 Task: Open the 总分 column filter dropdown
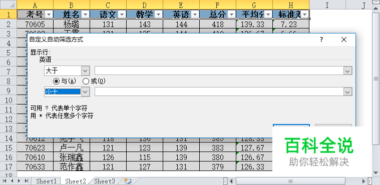click(232, 14)
